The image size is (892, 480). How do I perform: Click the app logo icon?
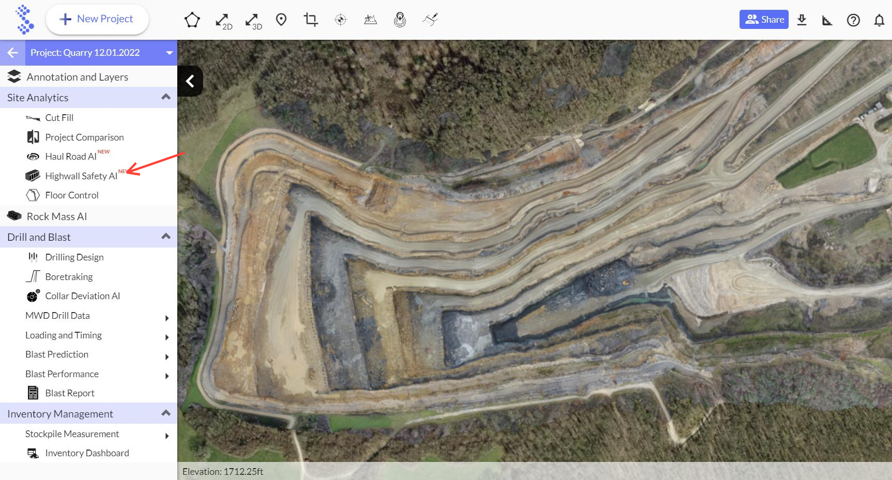click(x=24, y=20)
